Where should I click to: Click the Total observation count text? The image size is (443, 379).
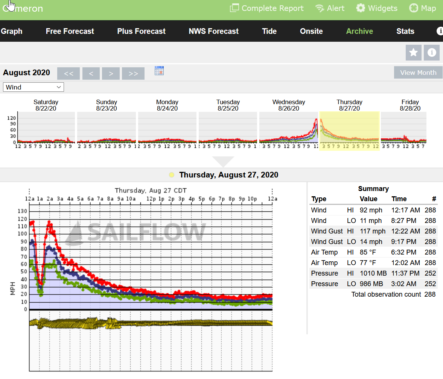386,294
